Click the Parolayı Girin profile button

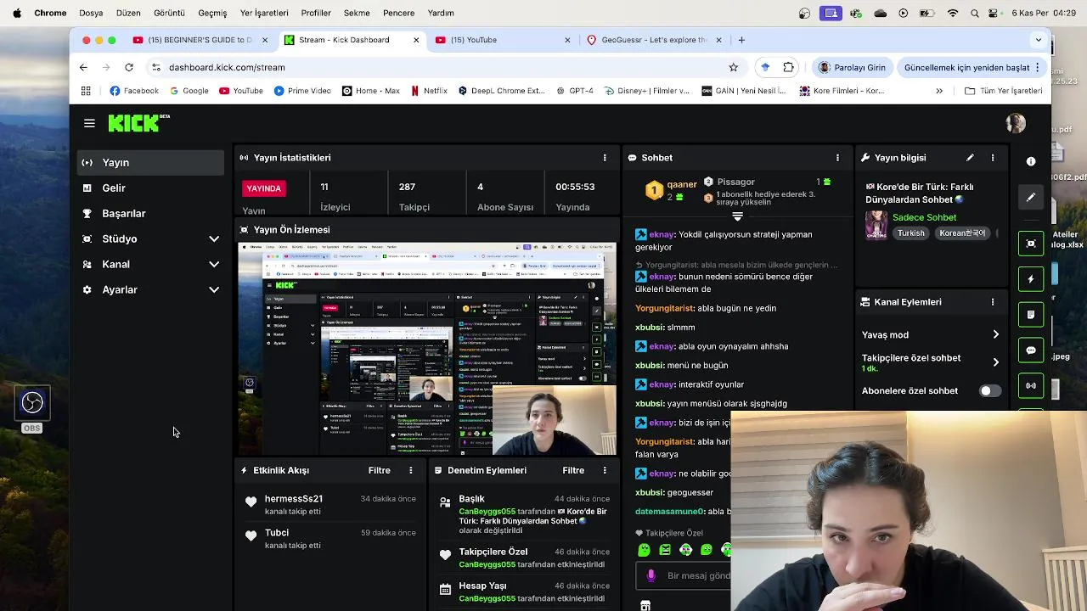pos(852,67)
